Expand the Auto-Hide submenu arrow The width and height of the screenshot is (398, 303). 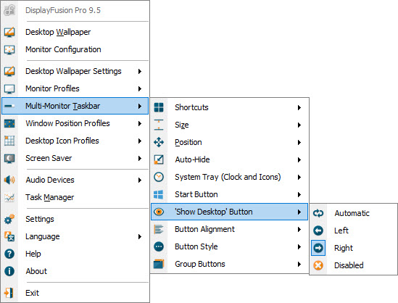(299, 160)
